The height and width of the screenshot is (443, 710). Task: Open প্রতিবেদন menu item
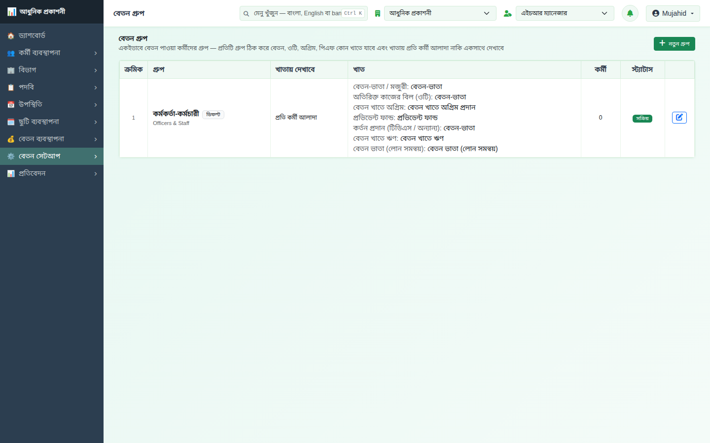click(52, 173)
